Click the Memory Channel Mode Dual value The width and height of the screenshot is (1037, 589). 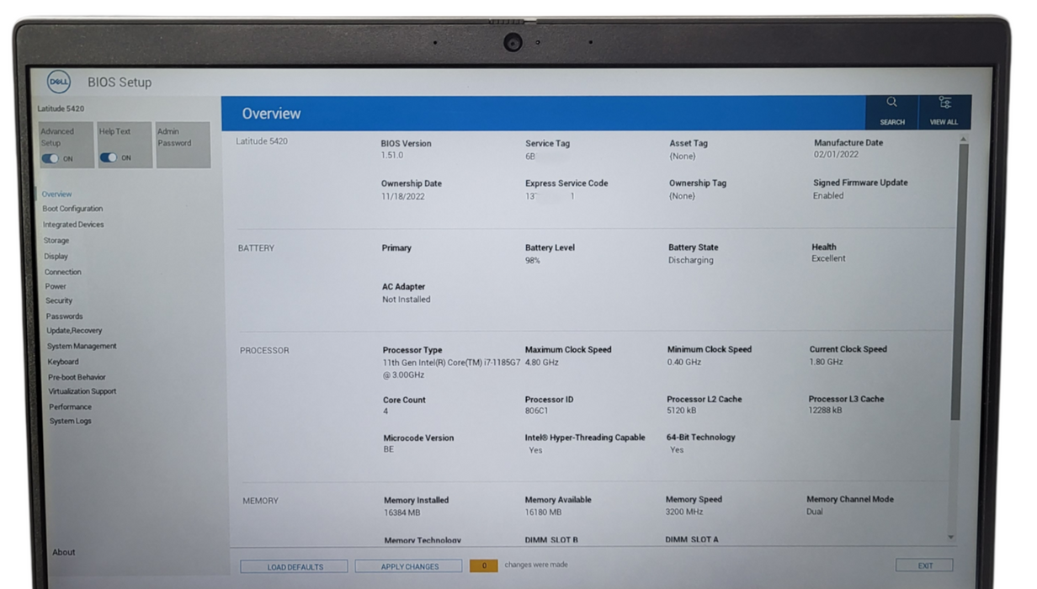pos(815,512)
